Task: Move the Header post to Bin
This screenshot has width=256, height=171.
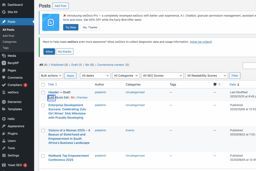Action: click(x=73, y=97)
